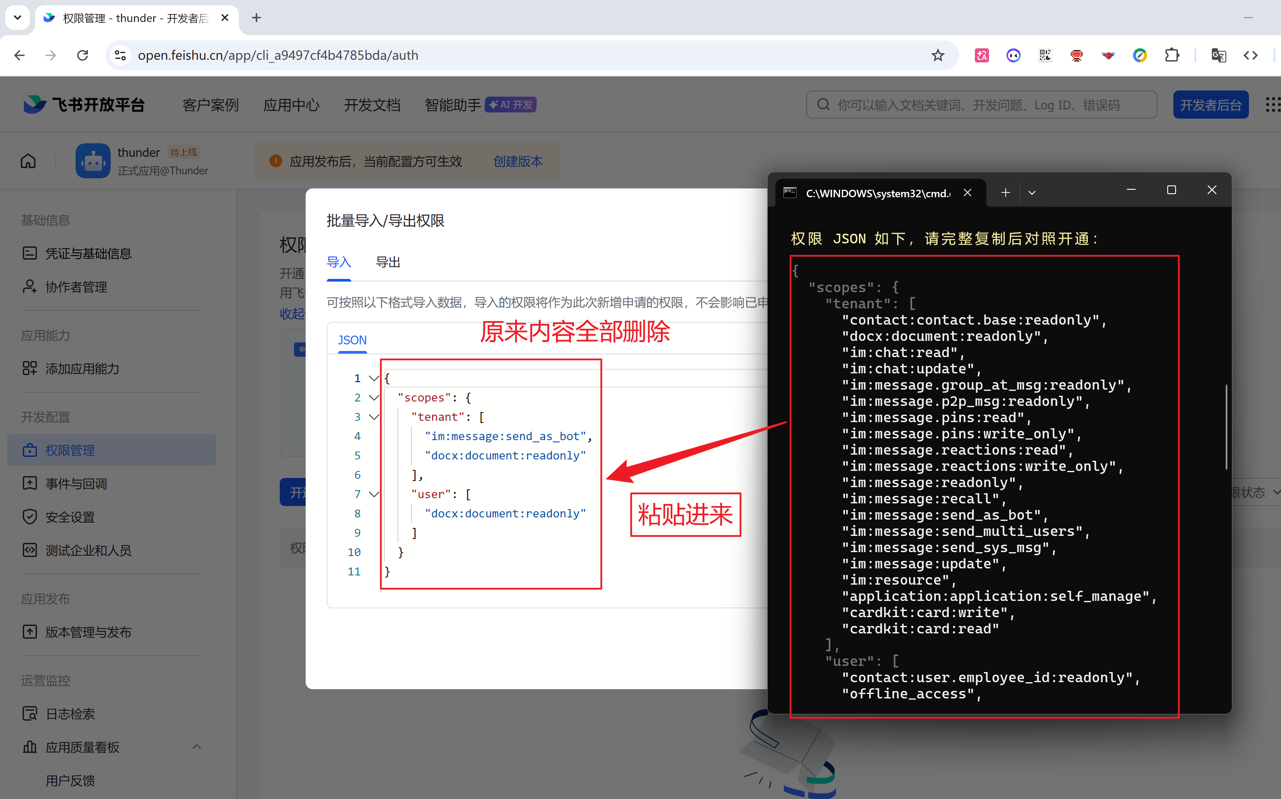Image resolution: width=1281 pixels, height=799 pixels.
Task: Click the apps grid icon at top right
Action: coord(1273,105)
